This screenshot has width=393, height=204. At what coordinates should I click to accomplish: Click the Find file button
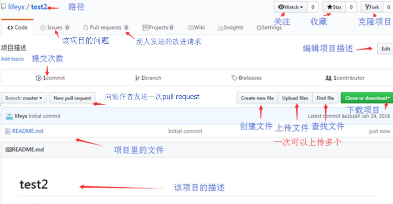[x=325, y=98]
